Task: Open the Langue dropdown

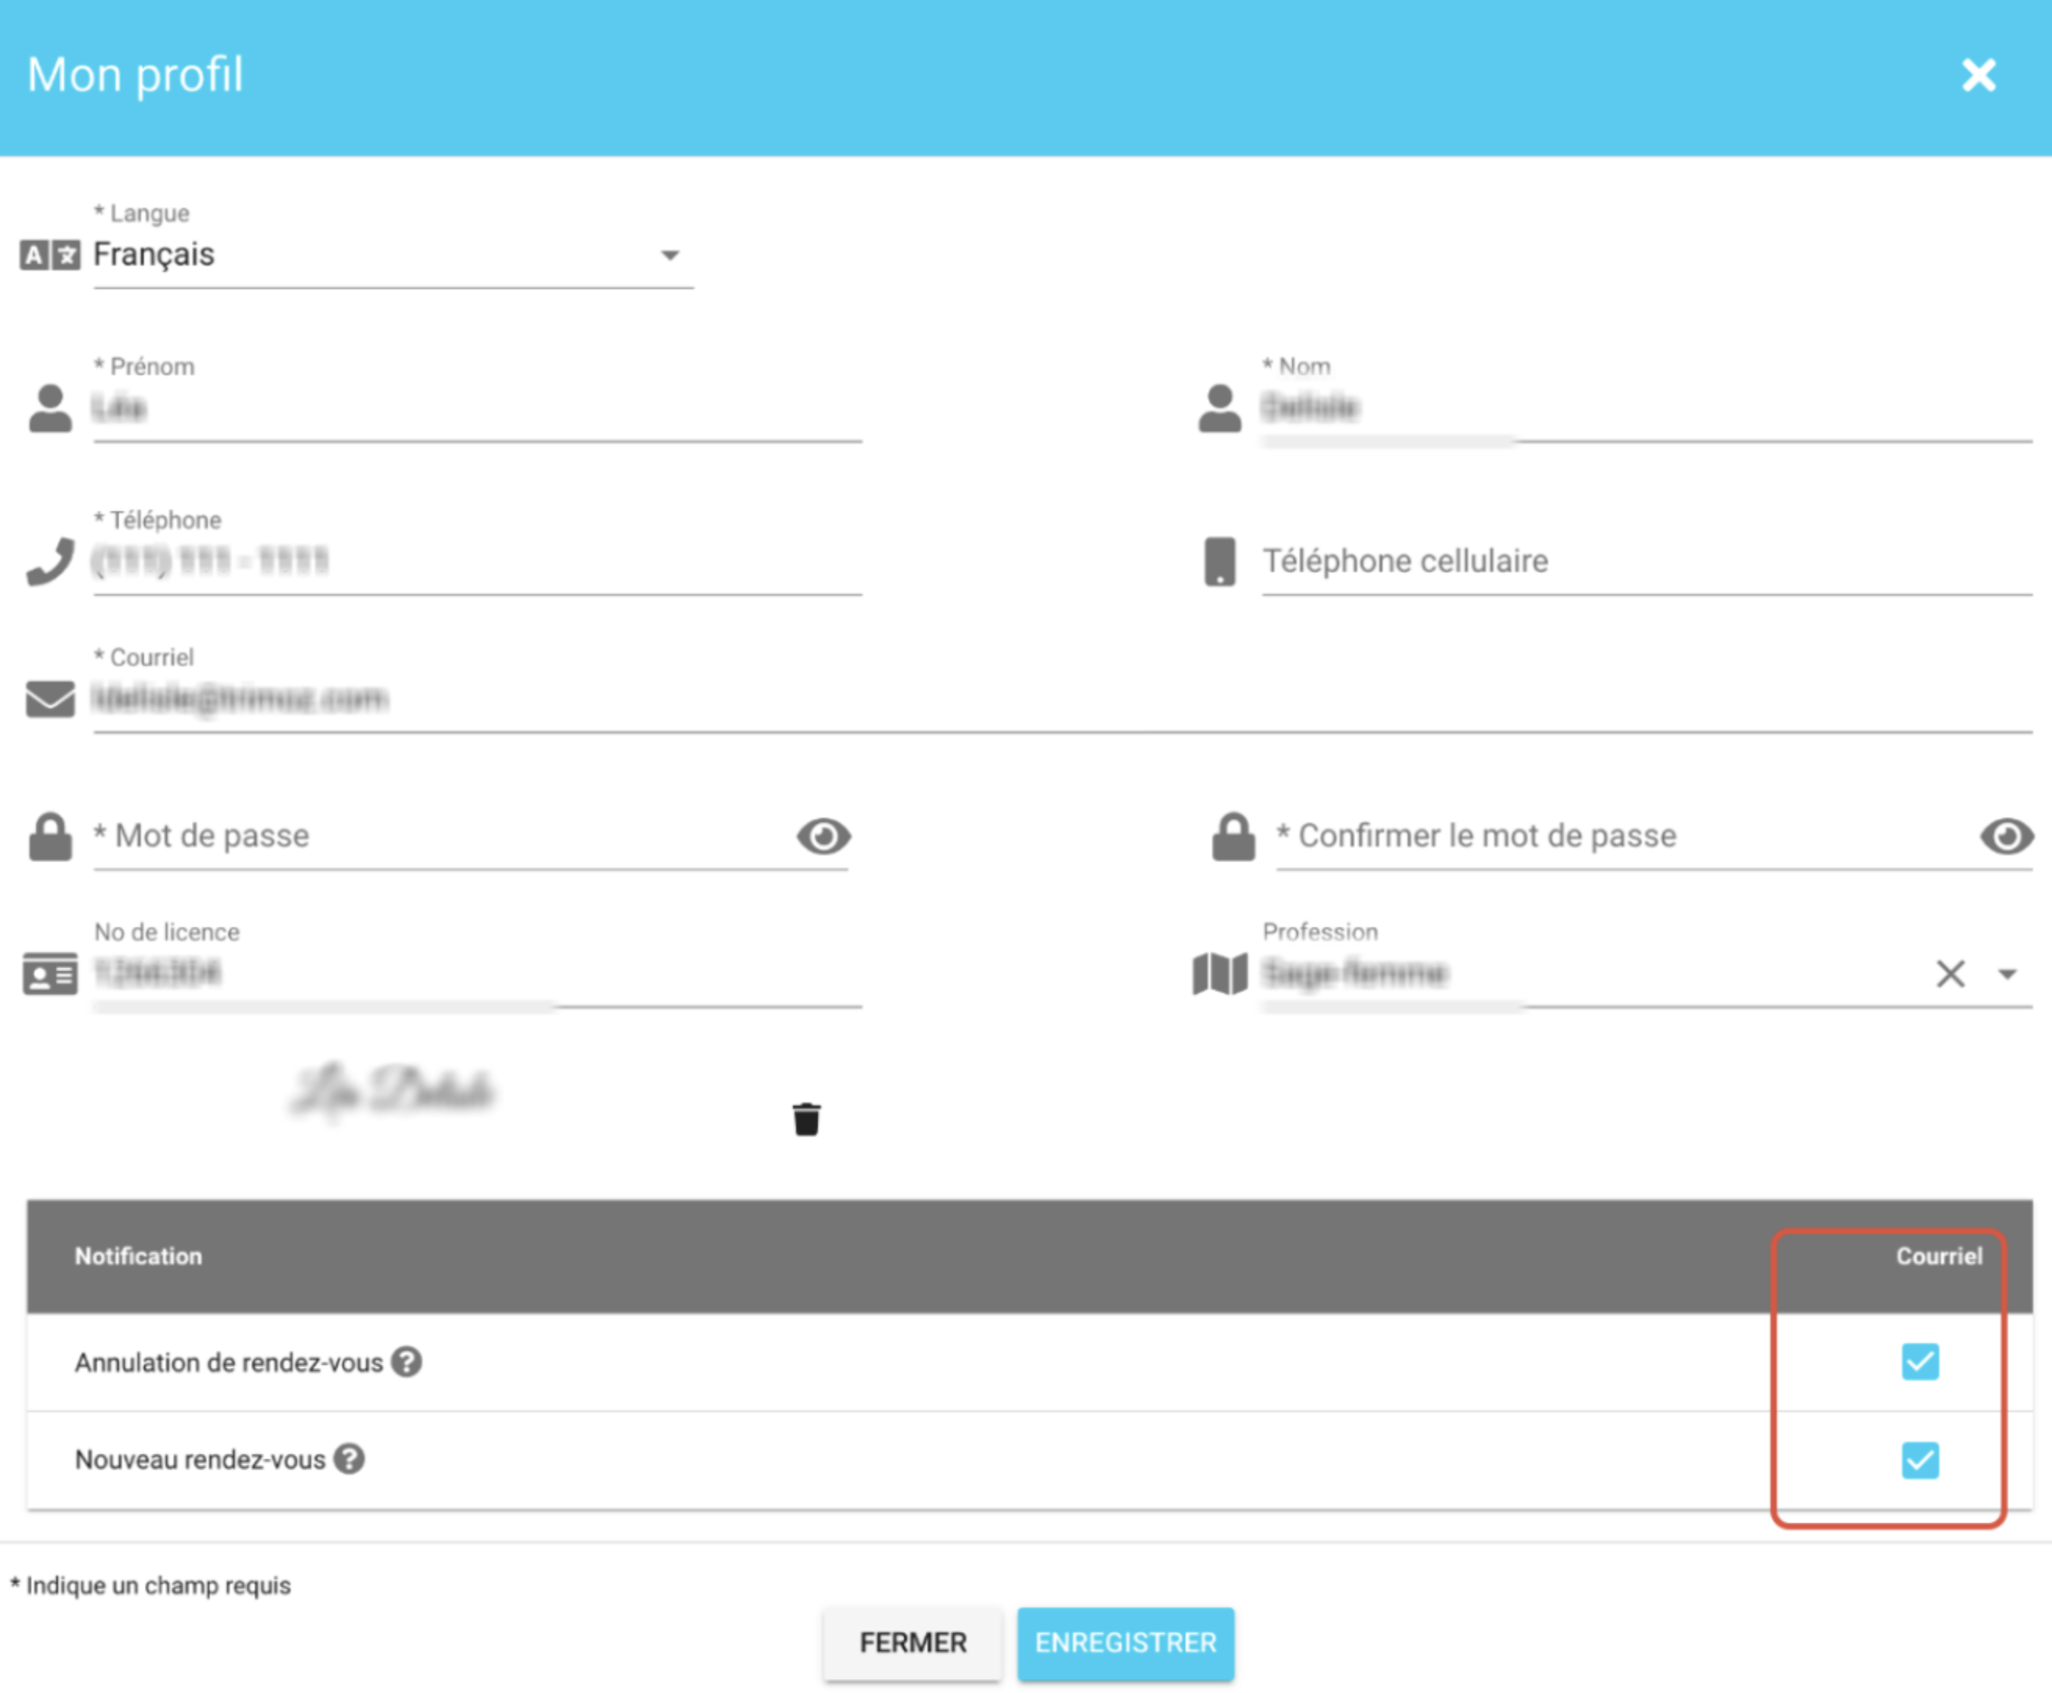Action: coord(669,256)
